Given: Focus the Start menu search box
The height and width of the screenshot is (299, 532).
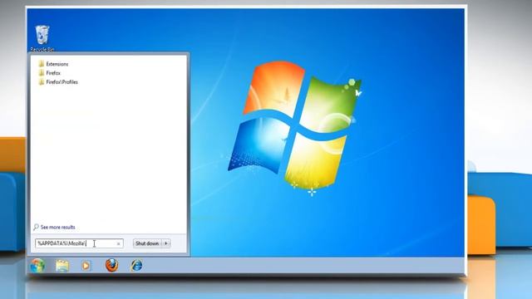Looking at the screenshot, I should pos(79,243).
